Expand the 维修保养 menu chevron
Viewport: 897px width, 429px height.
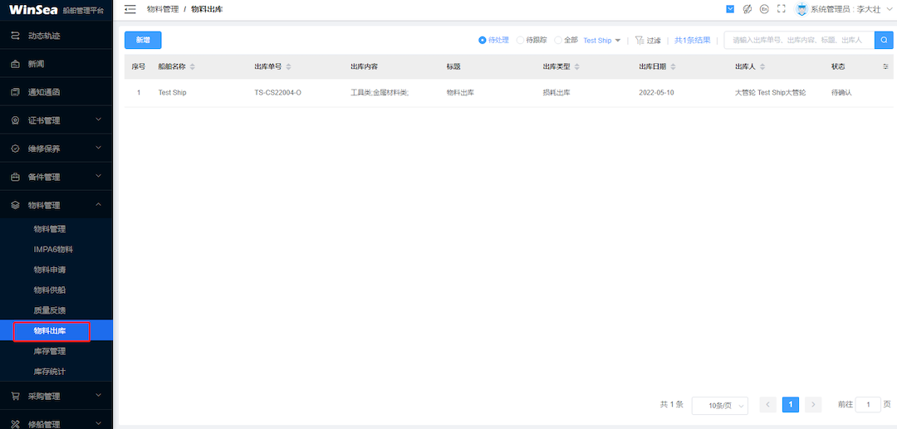tap(98, 148)
